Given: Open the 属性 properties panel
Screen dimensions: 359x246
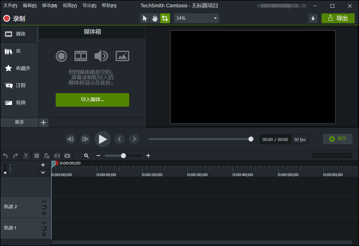Looking at the screenshot, I should coord(338,139).
